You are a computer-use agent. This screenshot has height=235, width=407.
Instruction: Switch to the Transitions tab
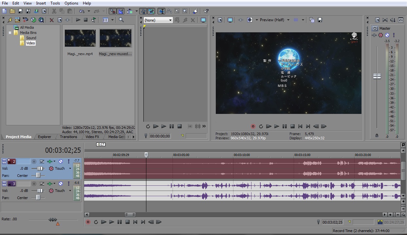(x=68, y=137)
